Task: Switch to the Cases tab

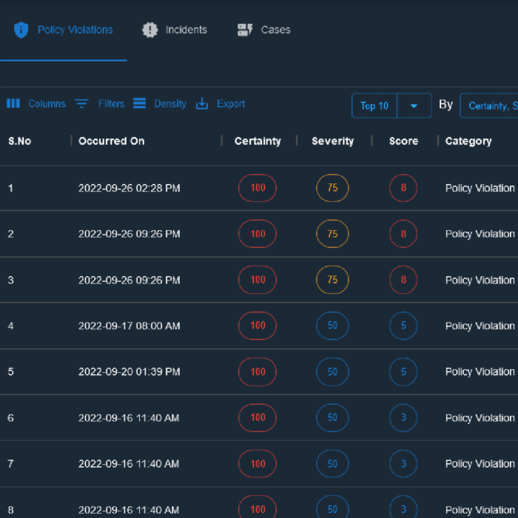Action: click(x=275, y=30)
